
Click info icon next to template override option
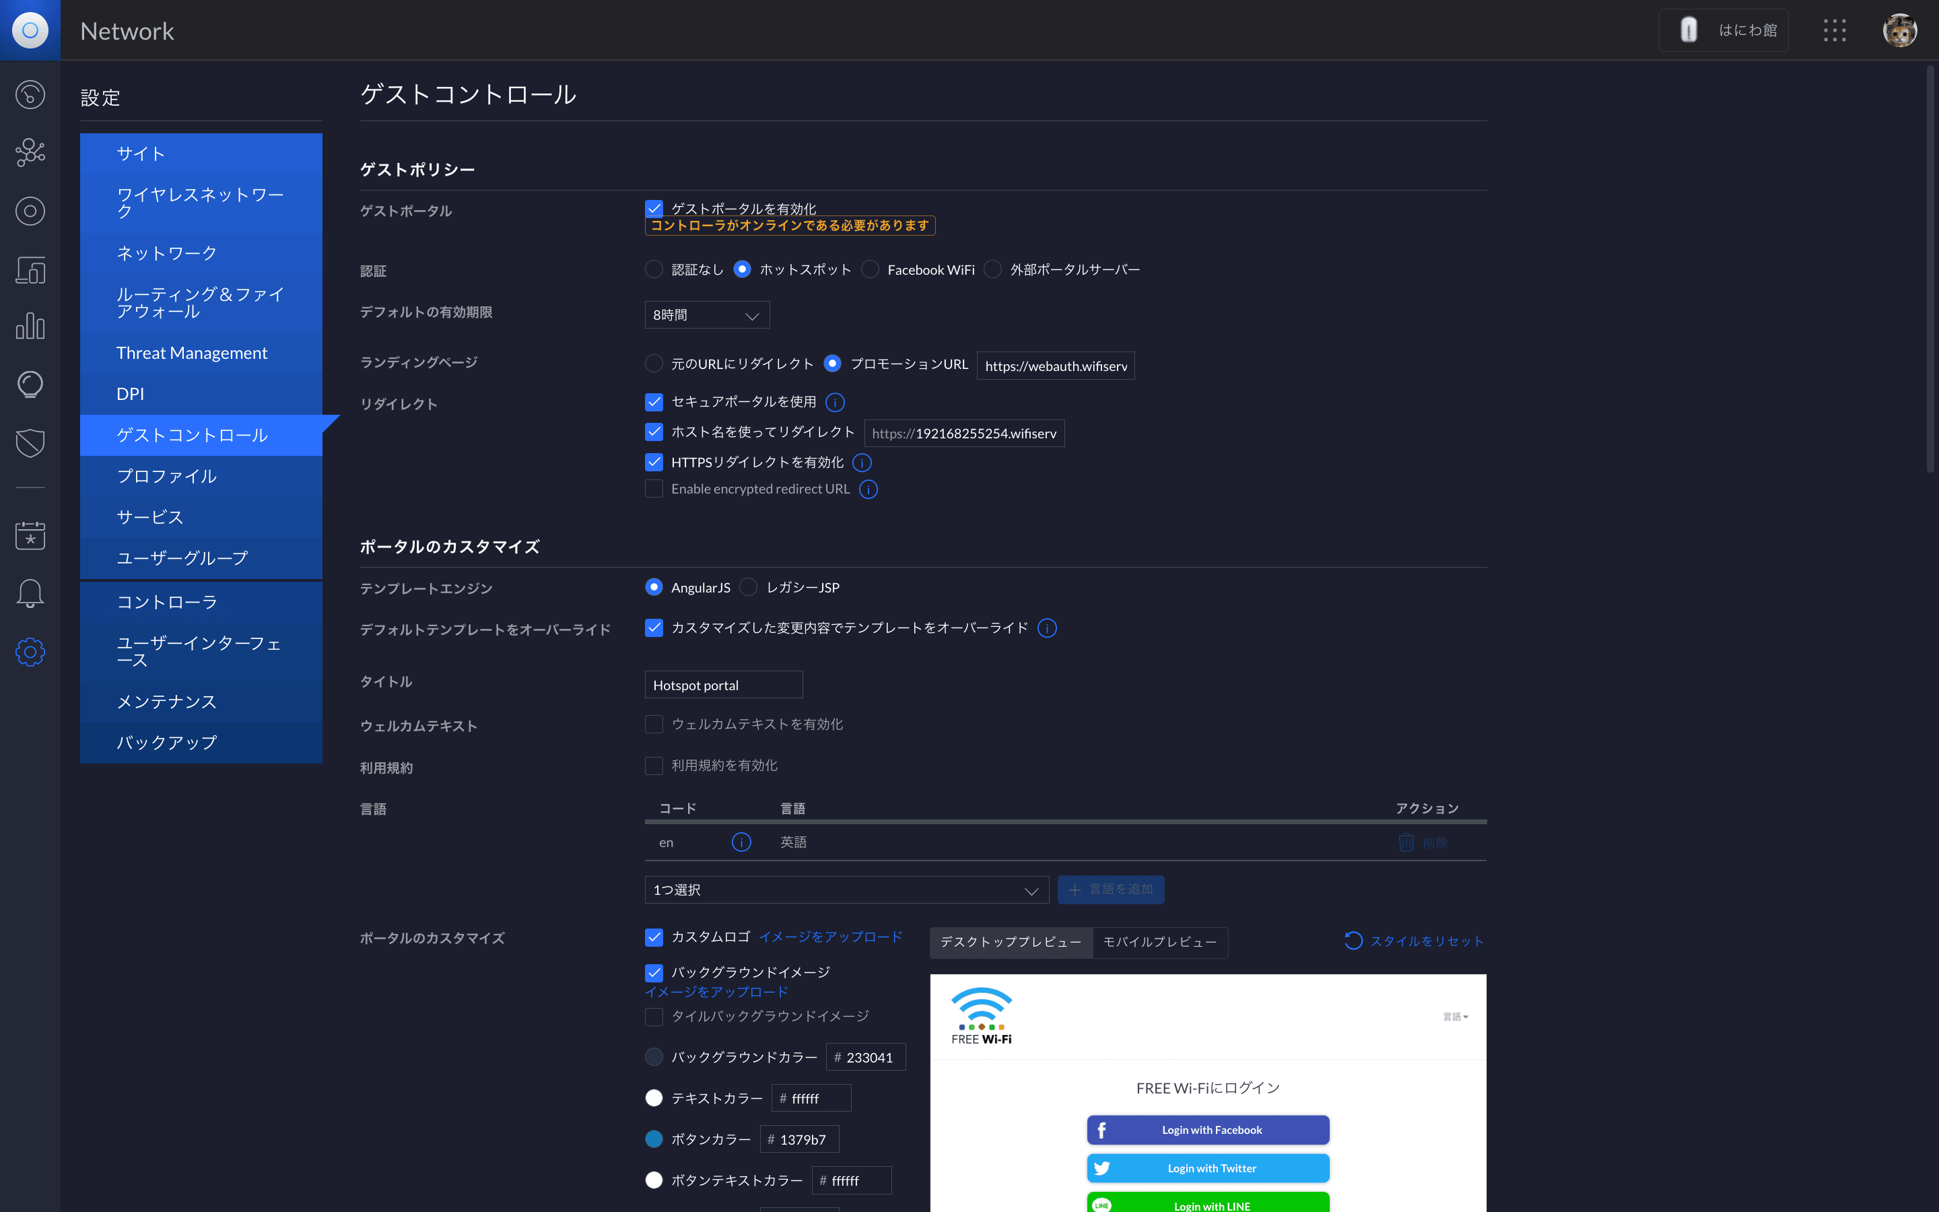click(1047, 628)
